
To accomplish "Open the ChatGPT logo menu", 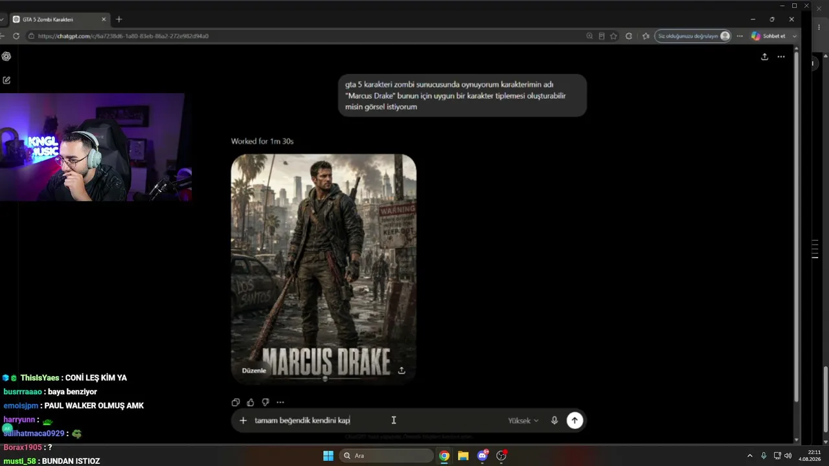I will click(x=6, y=56).
